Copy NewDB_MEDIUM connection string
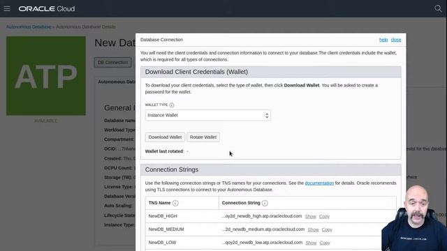Viewport: 447px width, 251px height. (327, 229)
